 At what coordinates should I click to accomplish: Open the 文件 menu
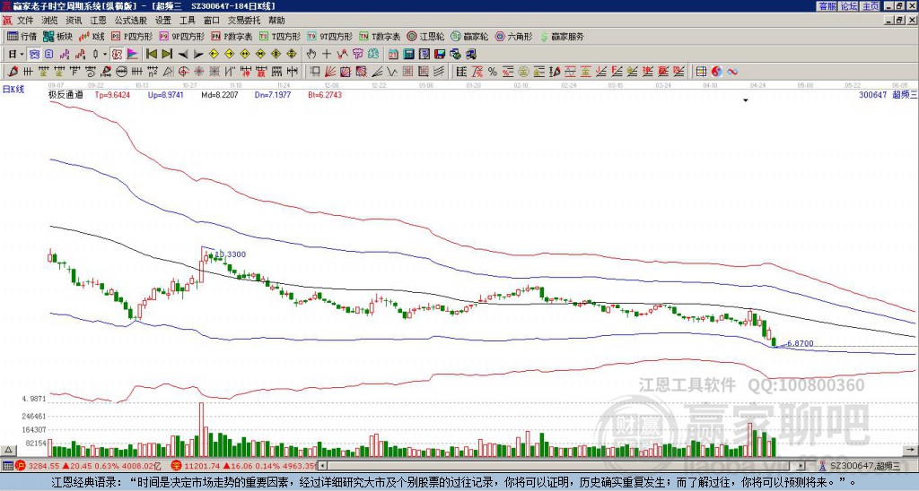coord(25,21)
